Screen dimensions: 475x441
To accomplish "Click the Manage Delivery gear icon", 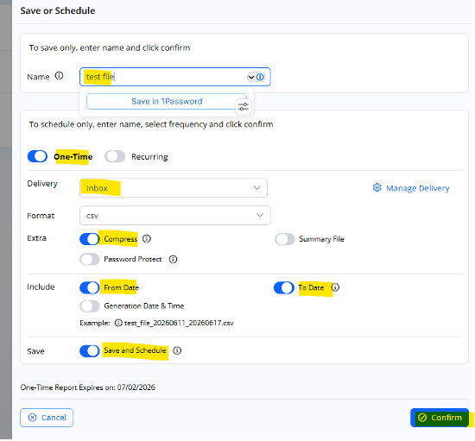I will [x=377, y=187].
